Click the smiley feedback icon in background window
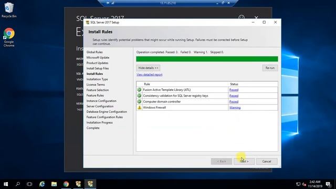Viewport: 336px width, 189px height. 241,17
